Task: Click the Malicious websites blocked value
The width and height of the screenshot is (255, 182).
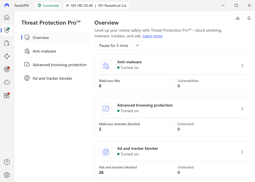Action: (100, 129)
